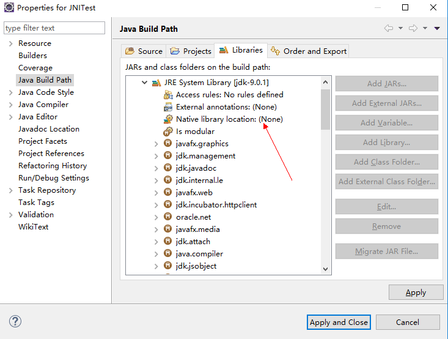The width and height of the screenshot is (448, 339).
Task: Click the Apply button
Action: (x=416, y=292)
